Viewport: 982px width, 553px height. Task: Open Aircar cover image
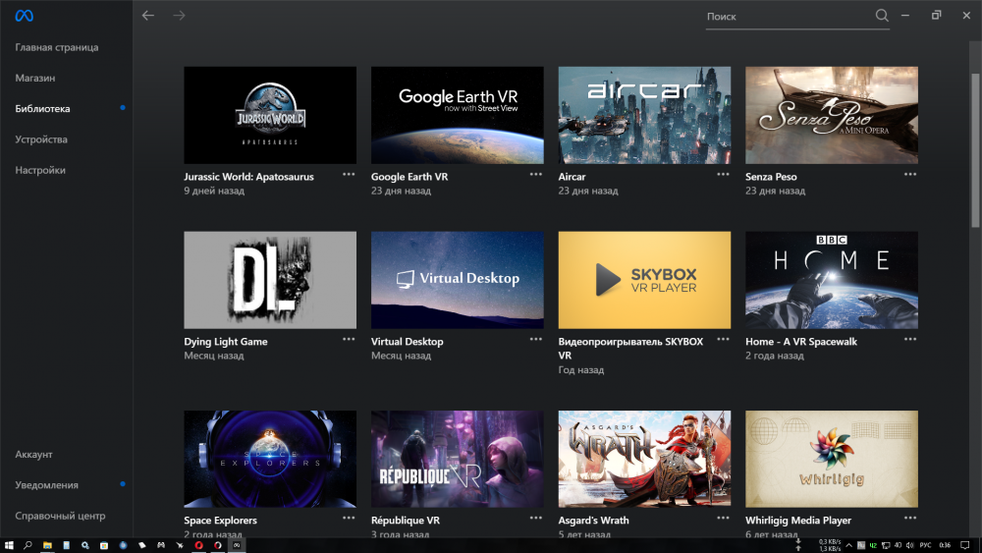click(644, 115)
